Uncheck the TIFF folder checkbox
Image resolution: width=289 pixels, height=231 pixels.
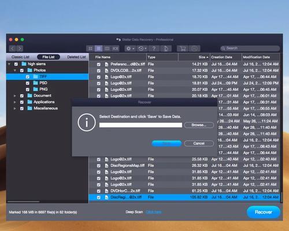[28, 77]
